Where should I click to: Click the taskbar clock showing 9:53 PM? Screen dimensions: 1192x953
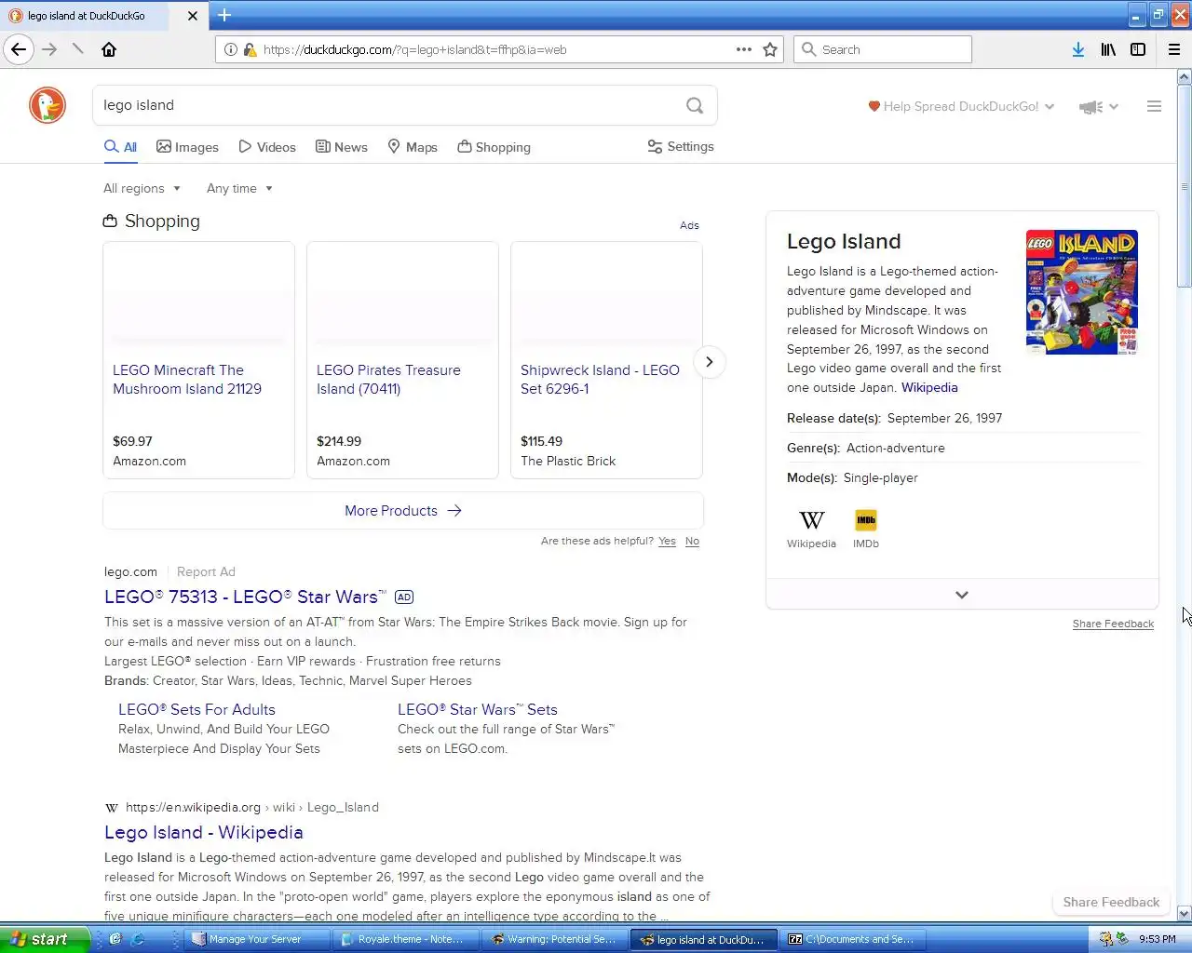click(x=1157, y=939)
